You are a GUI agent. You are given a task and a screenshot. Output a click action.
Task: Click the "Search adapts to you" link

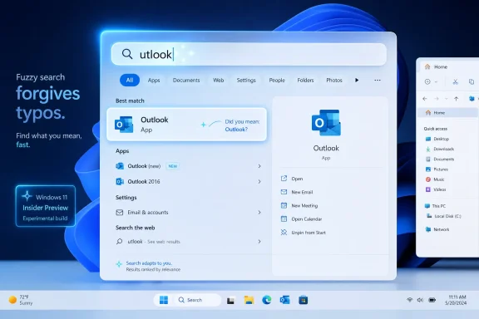click(x=149, y=263)
